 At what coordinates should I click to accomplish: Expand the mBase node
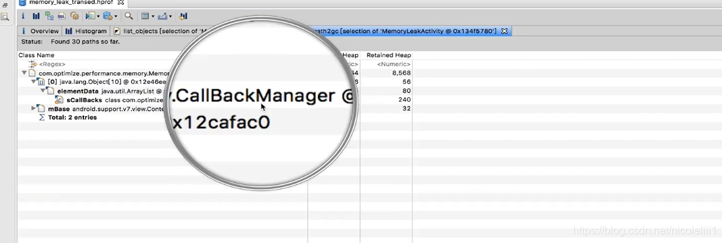33,109
